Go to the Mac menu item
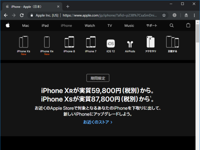200x150 pixels. pos(26,25)
